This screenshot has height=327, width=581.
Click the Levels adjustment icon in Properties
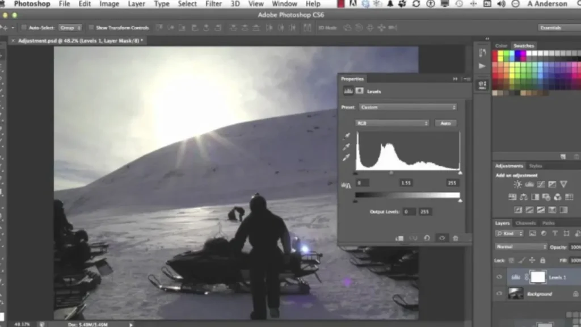click(x=348, y=91)
